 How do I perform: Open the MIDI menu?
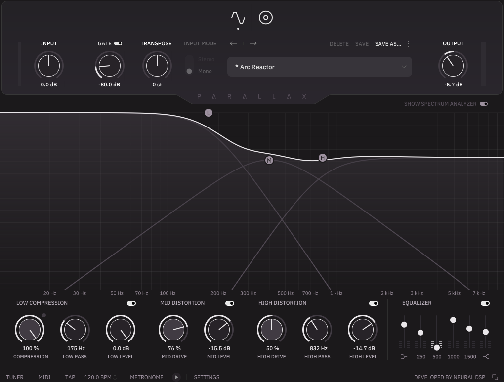pyautogui.click(x=44, y=377)
